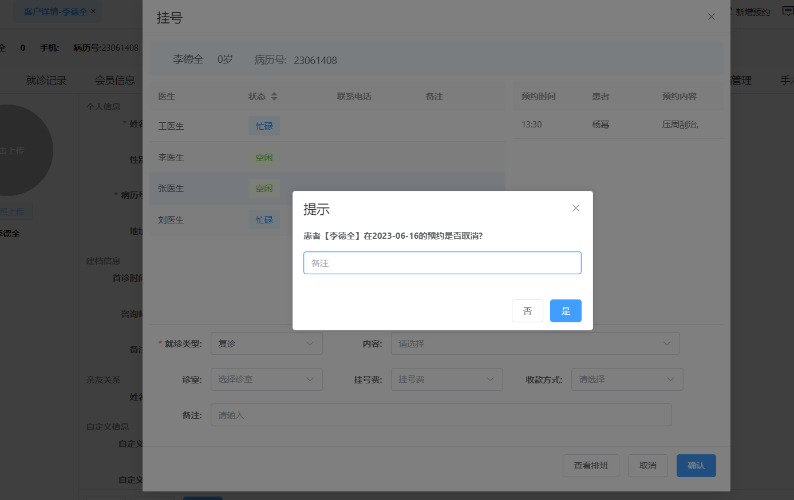Image resolution: width=794 pixels, height=500 pixels.
Task: Select 张医生 row in doctor list
Action: pos(327,189)
